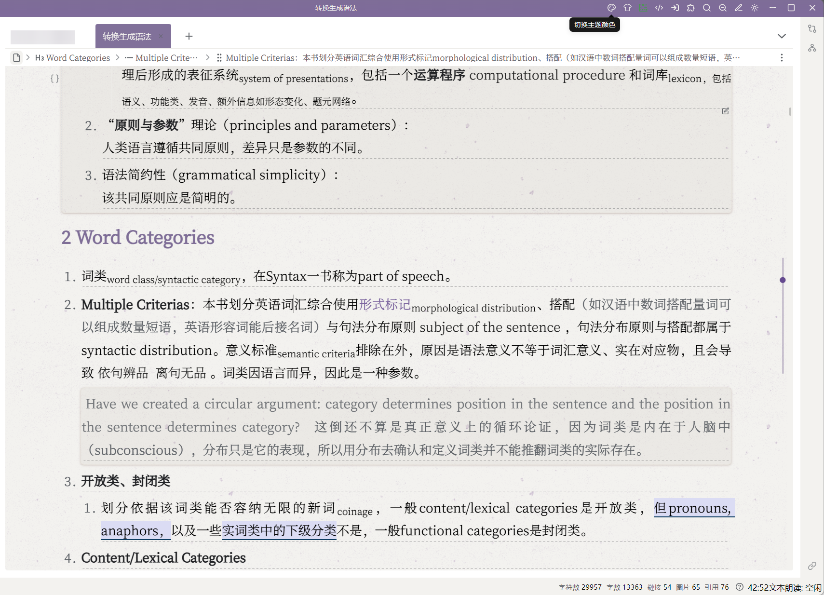The height and width of the screenshot is (595, 824).
Task: Open the three-dot more menu on breadcrumb bar
Action: [x=782, y=58]
